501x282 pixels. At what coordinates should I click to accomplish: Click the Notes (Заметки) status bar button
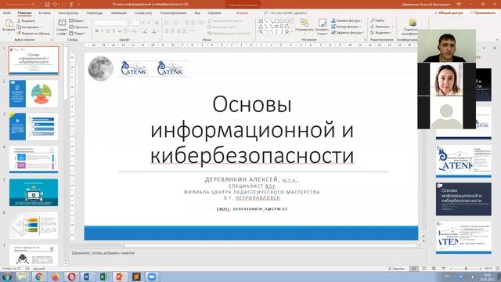click(x=396, y=269)
